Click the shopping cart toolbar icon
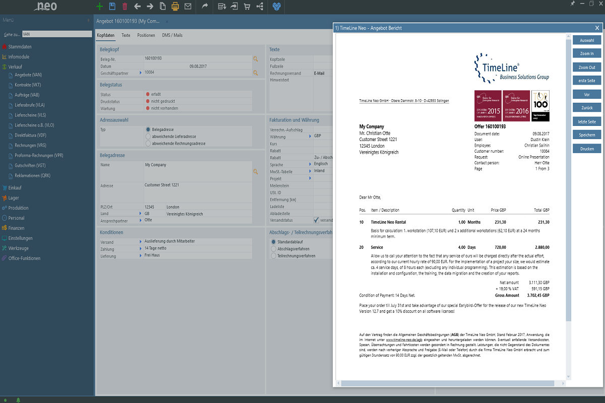This screenshot has height=403, width=605. coord(247,7)
